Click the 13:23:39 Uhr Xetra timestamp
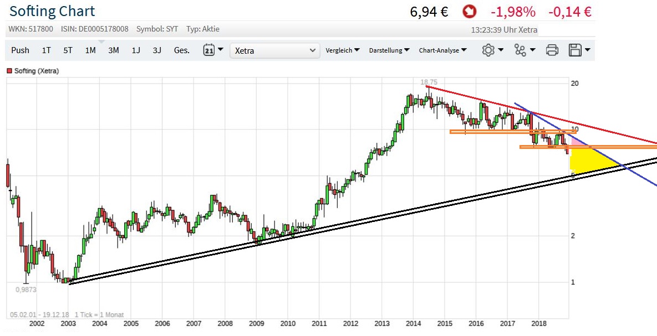657x336 pixels. coord(504,30)
